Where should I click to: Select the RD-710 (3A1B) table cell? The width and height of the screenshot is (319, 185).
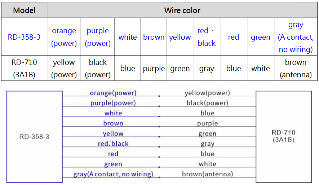coord(24,68)
